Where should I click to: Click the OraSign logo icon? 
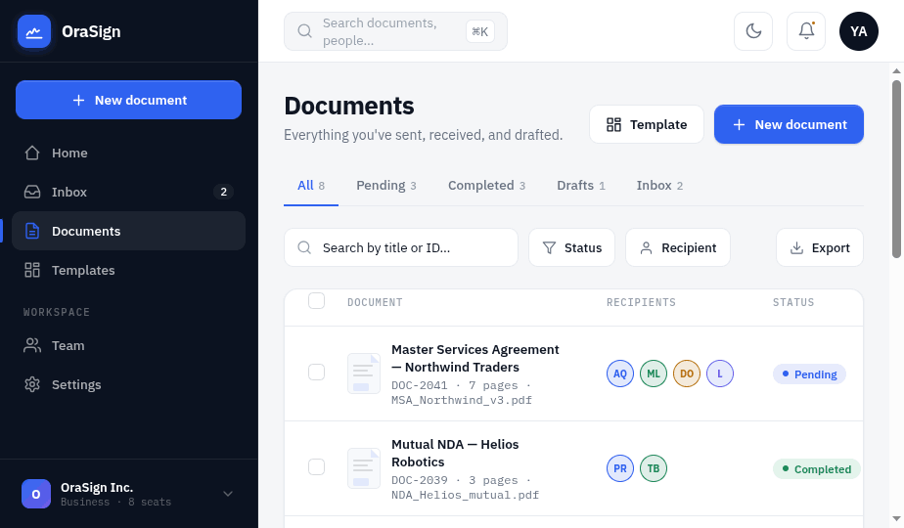[x=34, y=31]
